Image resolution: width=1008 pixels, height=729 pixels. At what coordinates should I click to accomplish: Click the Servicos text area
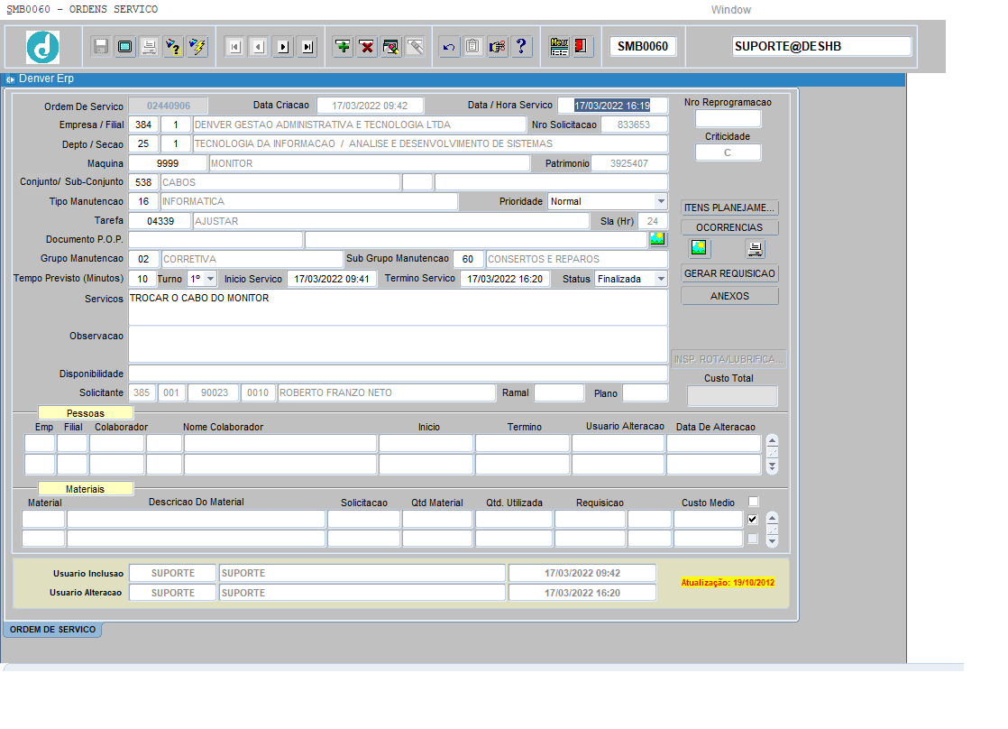coord(398,308)
